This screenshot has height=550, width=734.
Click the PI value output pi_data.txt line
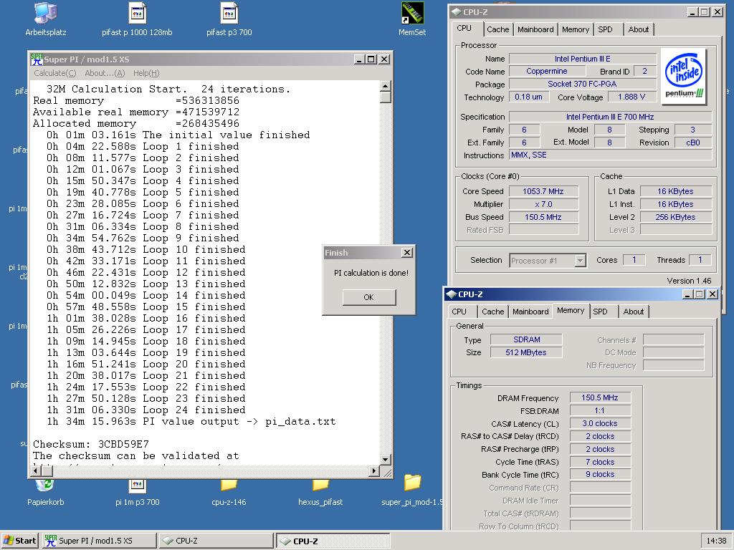[191, 421]
